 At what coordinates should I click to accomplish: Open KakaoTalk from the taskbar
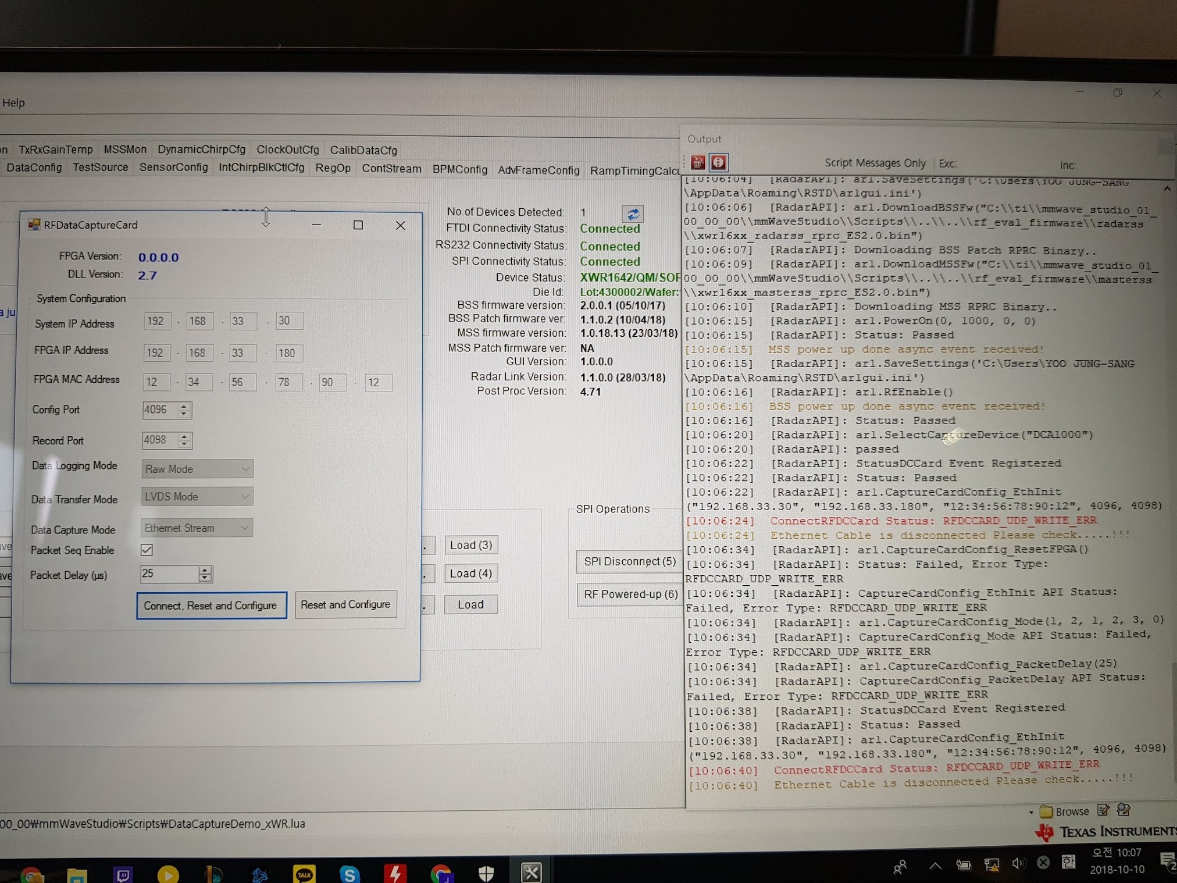coord(304,874)
